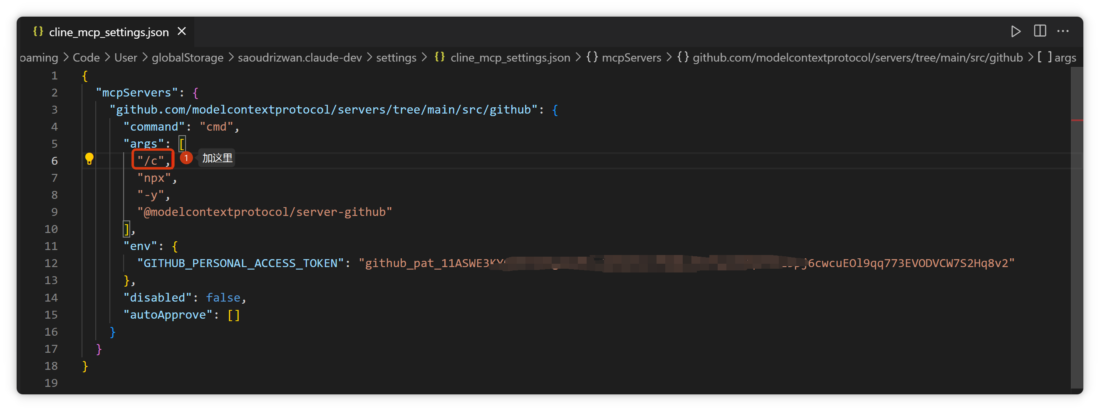The height and width of the screenshot is (411, 1100).
Task: Click the Split Editor icon
Action: [1040, 31]
